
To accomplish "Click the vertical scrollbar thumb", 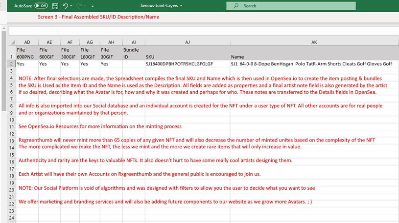I will pyautogui.click(x=4, y=71).
